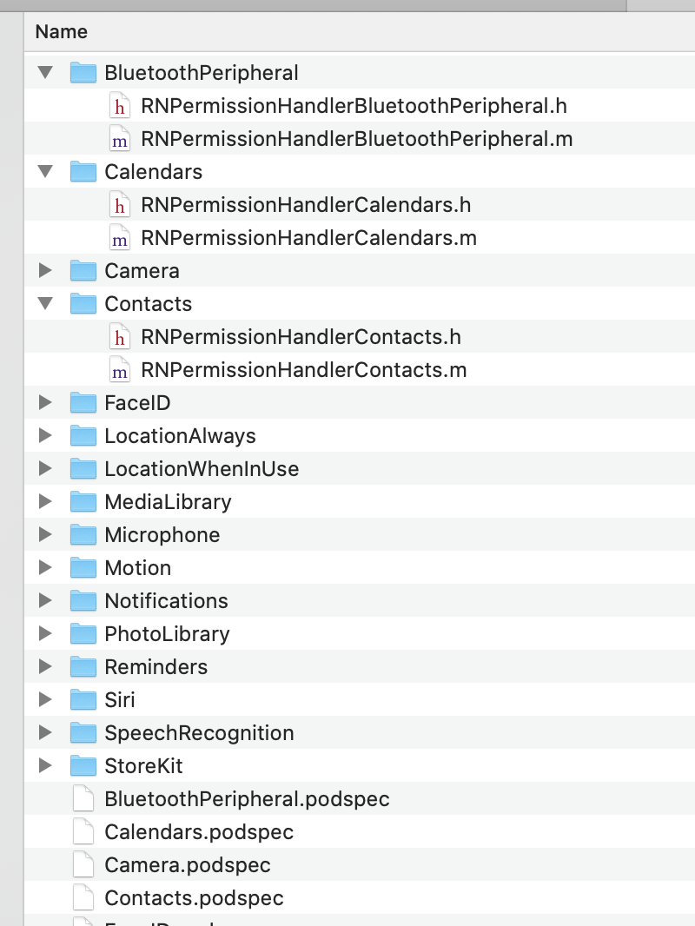Select the FaceID folder icon

[83, 402]
